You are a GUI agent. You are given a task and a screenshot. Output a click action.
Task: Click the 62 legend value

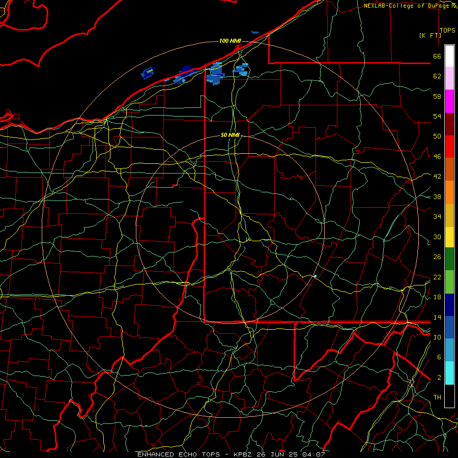tap(437, 76)
